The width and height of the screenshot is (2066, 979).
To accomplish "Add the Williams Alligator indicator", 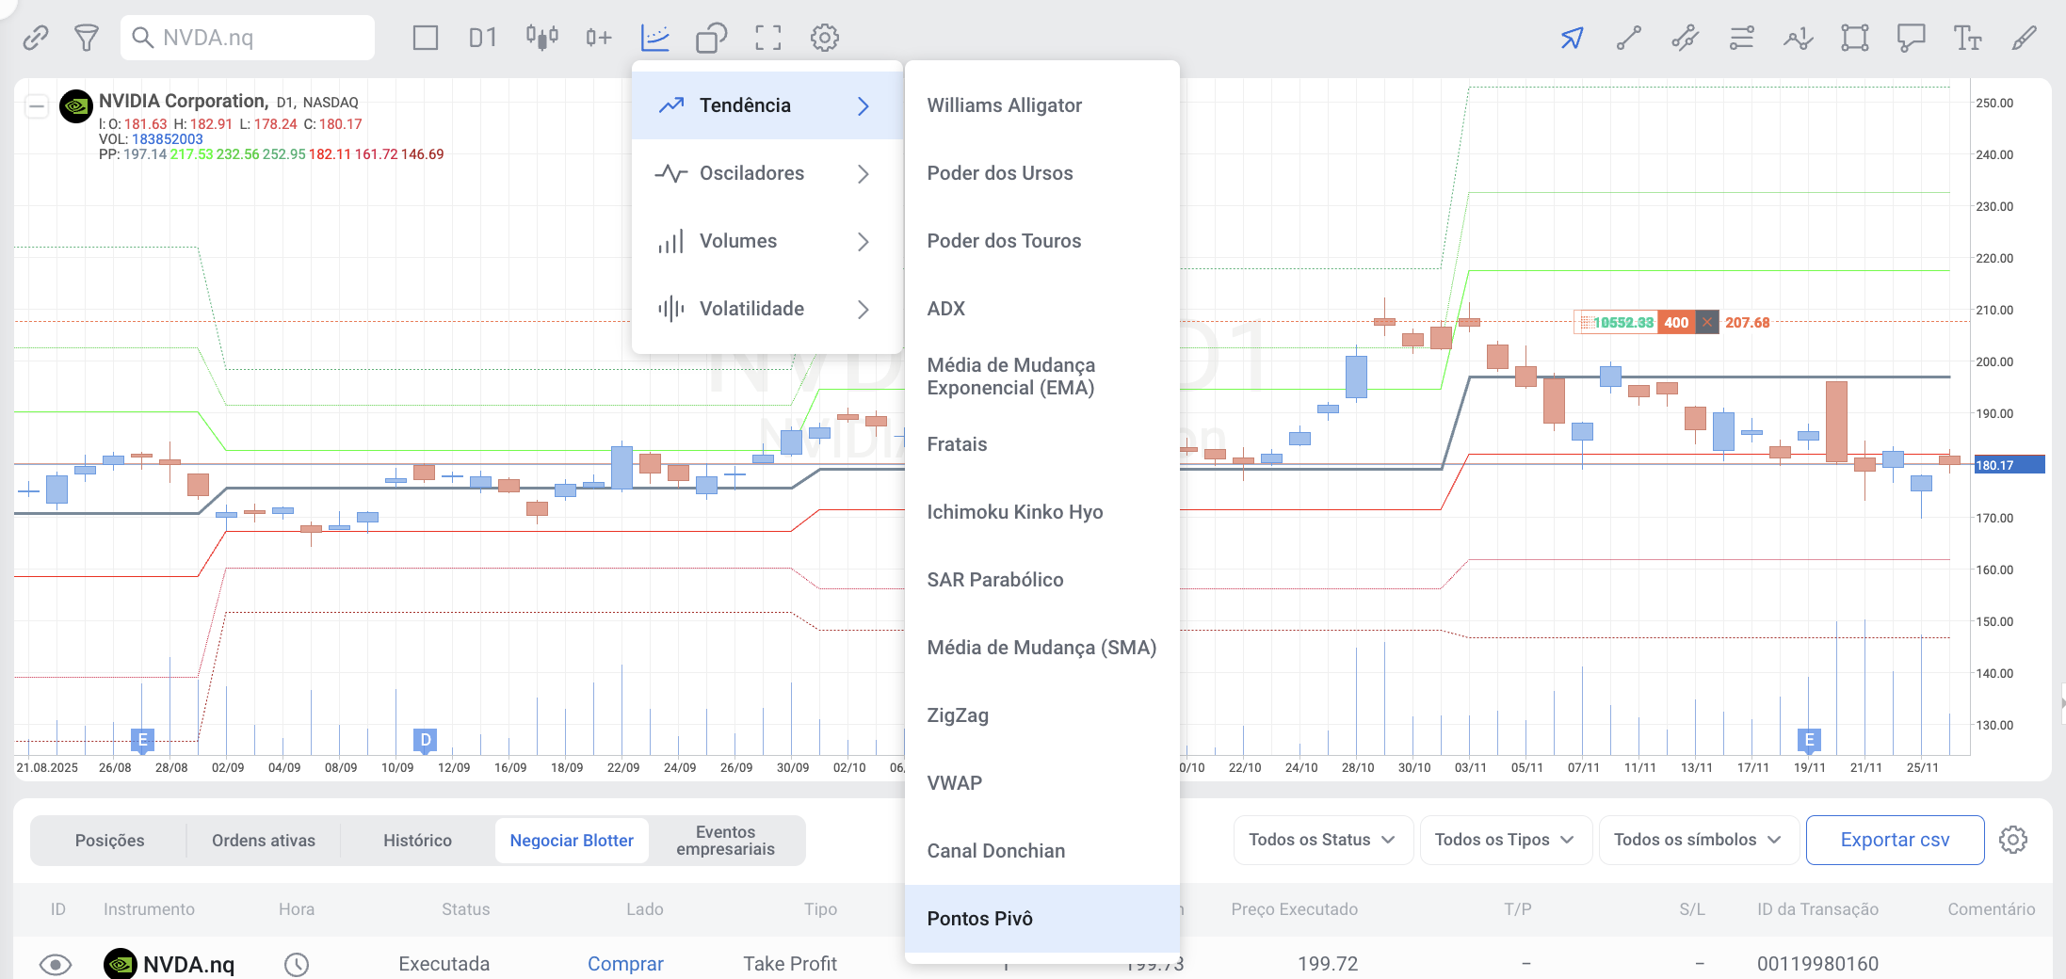I will click(x=1042, y=105).
